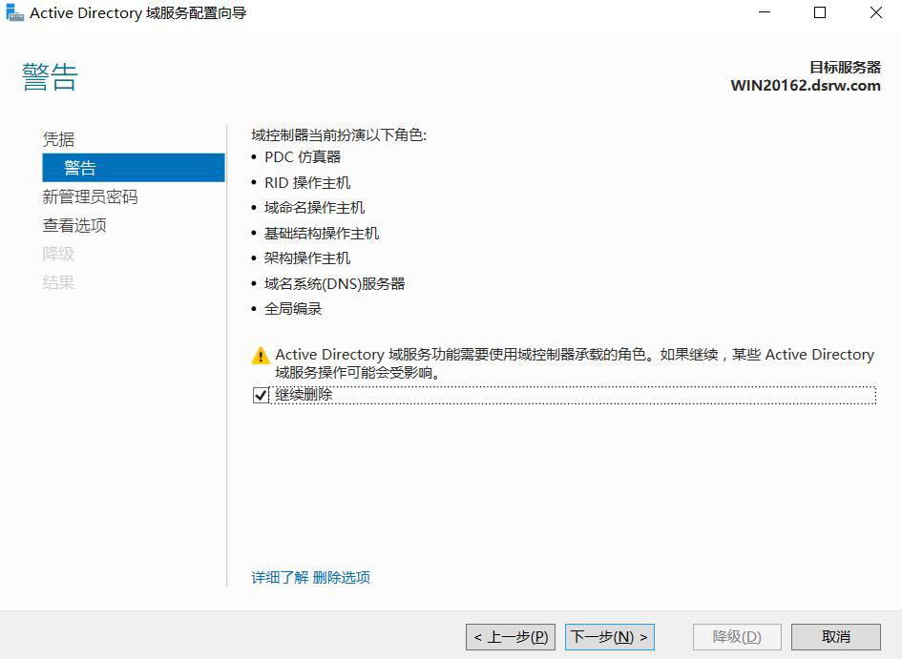Go to 新管理员密码 step
The width and height of the screenshot is (902, 659).
(91, 196)
